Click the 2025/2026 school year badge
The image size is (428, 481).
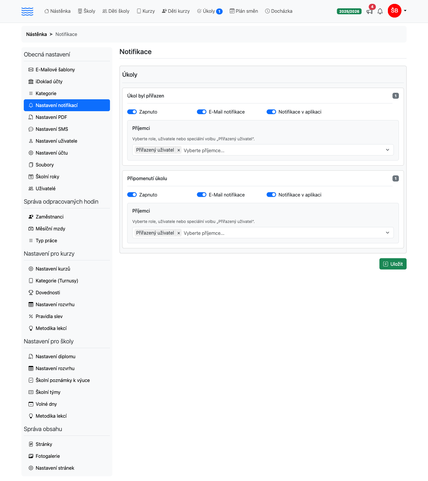coord(349,12)
